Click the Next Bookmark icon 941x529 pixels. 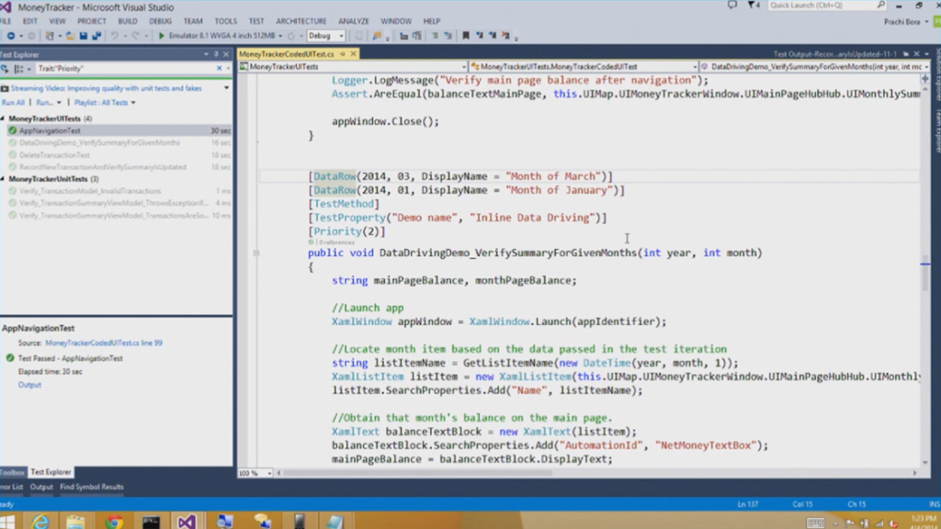493,36
